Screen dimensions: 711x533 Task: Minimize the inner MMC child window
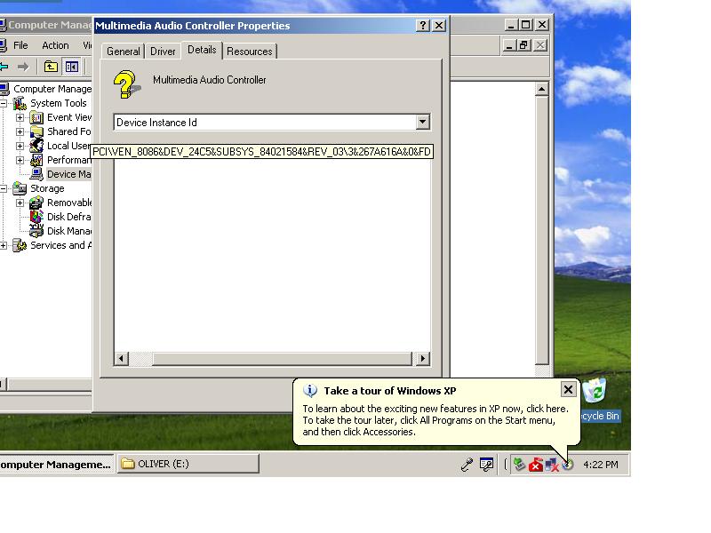click(508, 45)
